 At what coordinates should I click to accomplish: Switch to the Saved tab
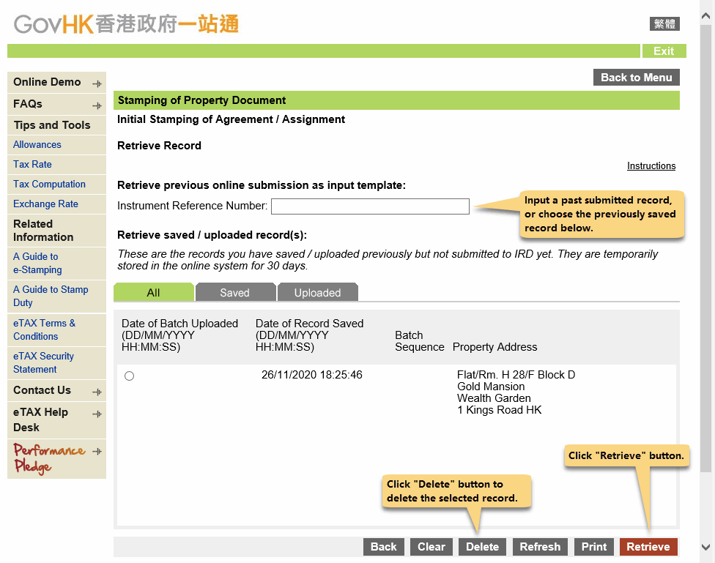[234, 293]
